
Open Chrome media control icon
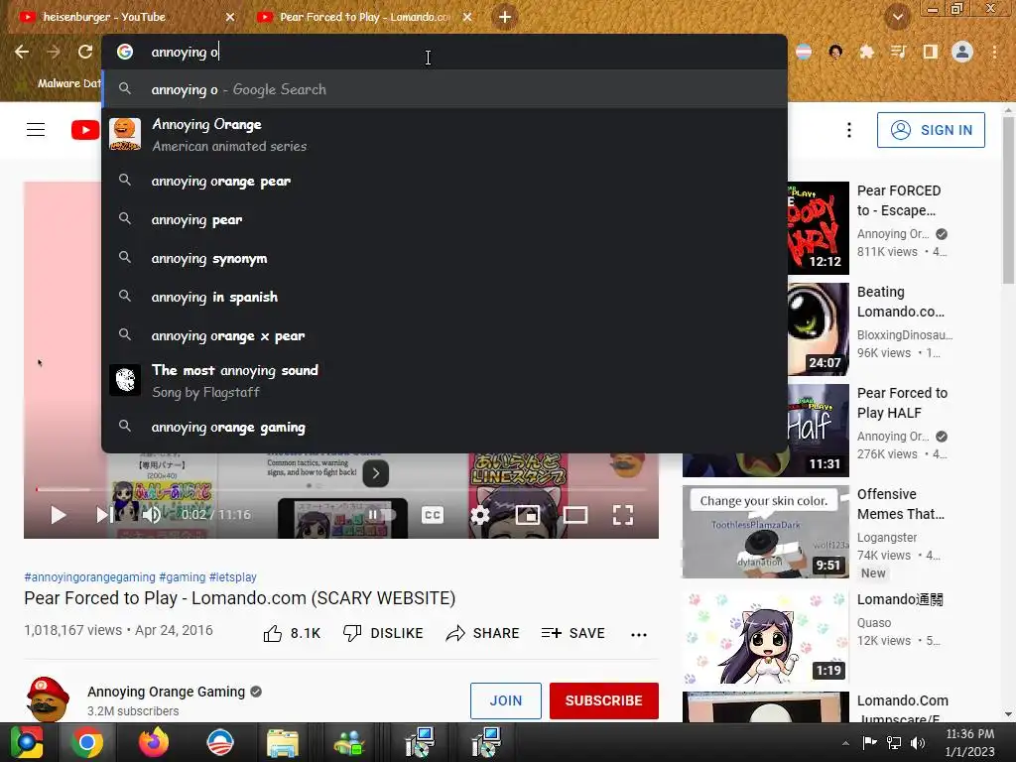tap(898, 52)
